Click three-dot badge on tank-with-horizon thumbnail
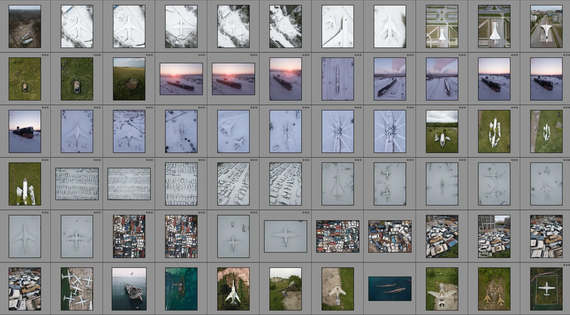 149,55
